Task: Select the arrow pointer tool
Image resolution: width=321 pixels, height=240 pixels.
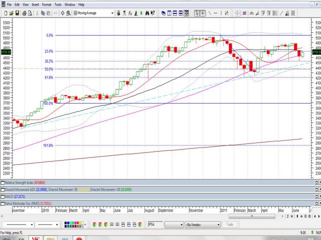Action: click(197, 12)
